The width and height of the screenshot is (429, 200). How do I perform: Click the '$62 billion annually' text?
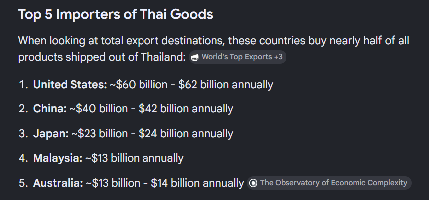tap(226, 85)
